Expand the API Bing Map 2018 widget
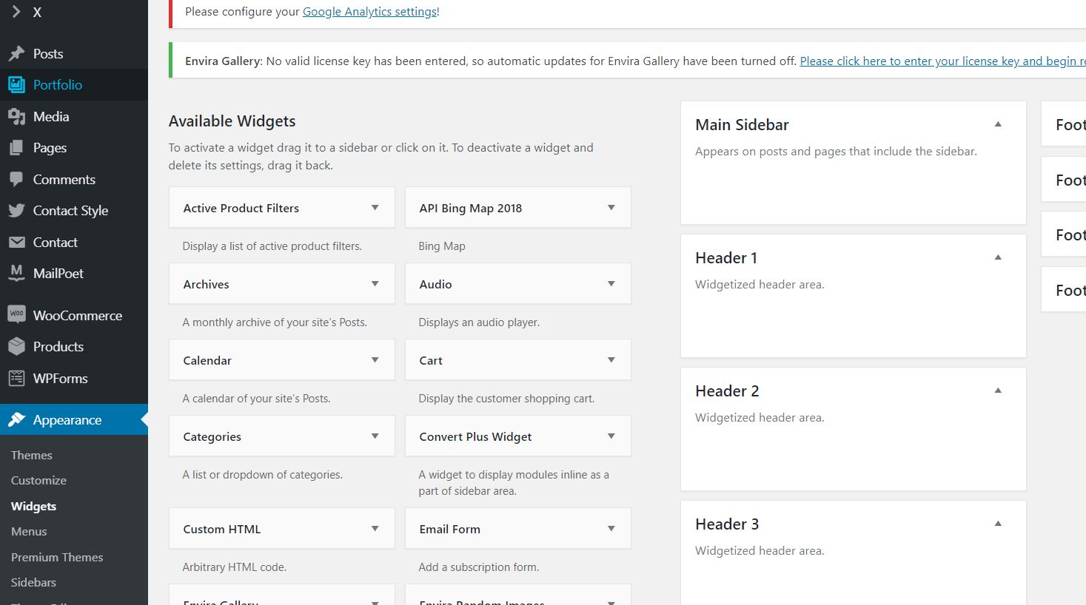This screenshot has height=605, width=1086. (x=611, y=208)
